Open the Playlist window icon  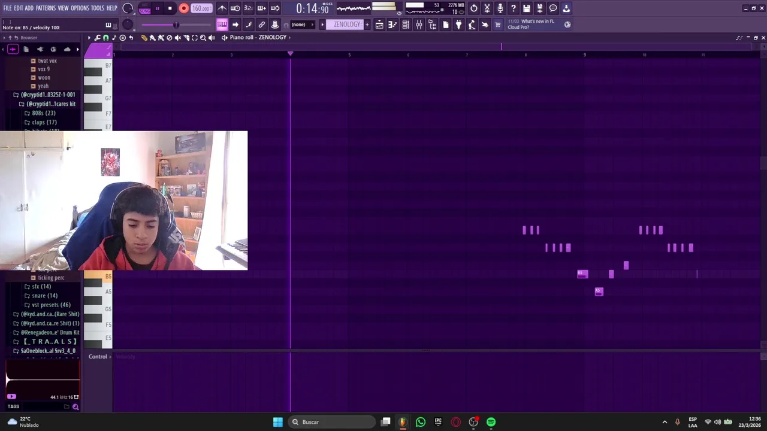[x=379, y=25]
